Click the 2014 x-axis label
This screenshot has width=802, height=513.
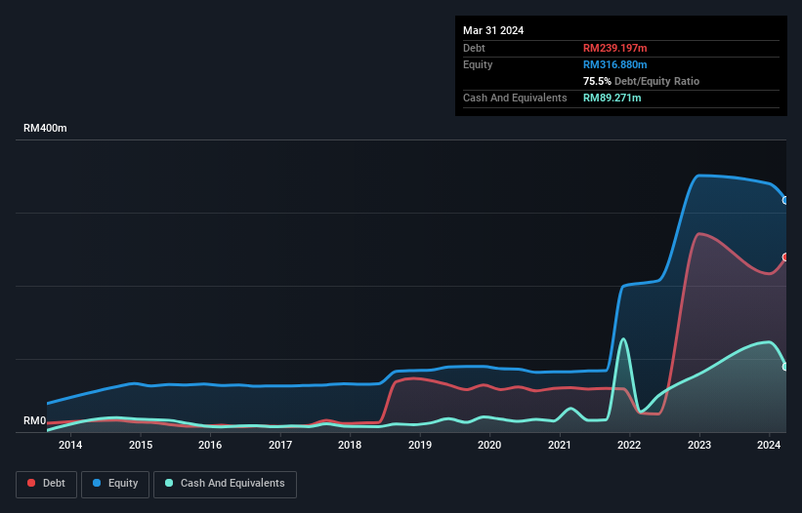click(70, 445)
